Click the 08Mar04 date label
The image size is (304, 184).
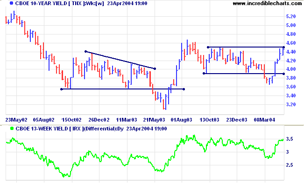264,120
